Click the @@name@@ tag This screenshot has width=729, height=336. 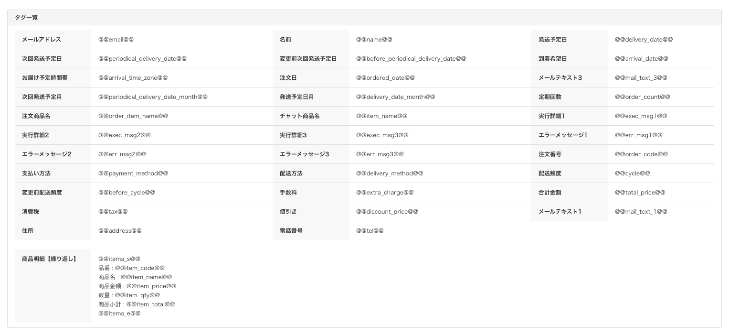374,40
